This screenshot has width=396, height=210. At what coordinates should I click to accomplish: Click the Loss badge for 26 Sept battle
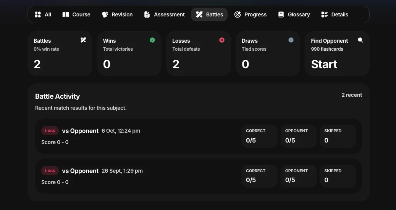50,171
